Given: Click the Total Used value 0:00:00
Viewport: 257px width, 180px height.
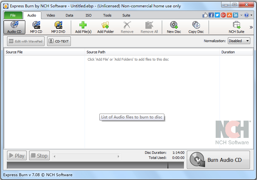Looking at the screenshot, I should pyautogui.click(x=178, y=158).
